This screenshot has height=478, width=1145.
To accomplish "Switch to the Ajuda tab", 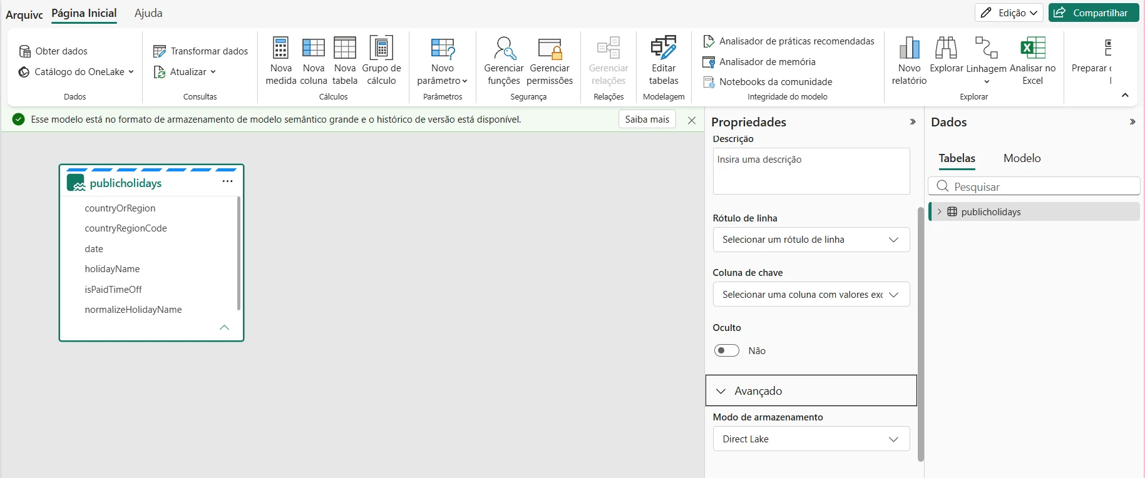I will (148, 13).
